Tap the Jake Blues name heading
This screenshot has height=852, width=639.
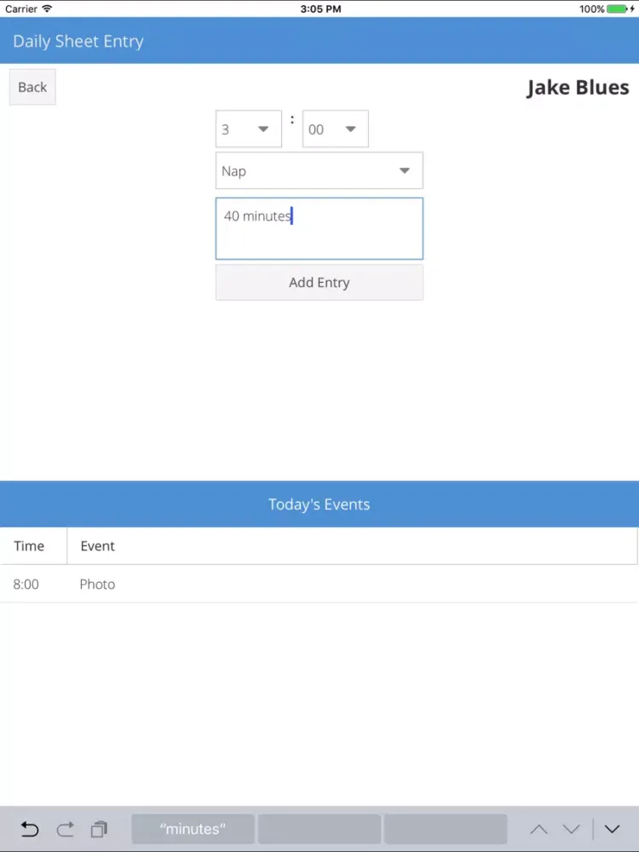578,88
